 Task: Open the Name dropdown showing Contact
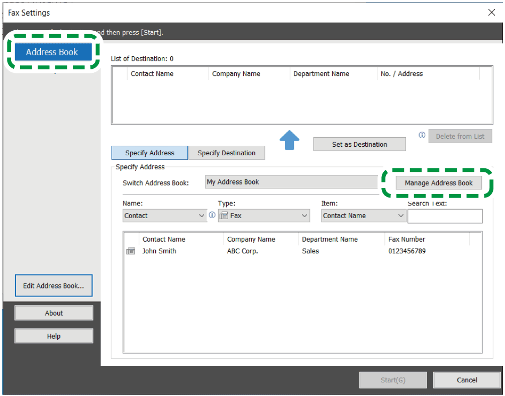click(x=164, y=216)
